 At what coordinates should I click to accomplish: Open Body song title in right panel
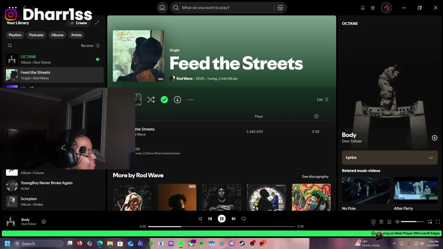(349, 135)
